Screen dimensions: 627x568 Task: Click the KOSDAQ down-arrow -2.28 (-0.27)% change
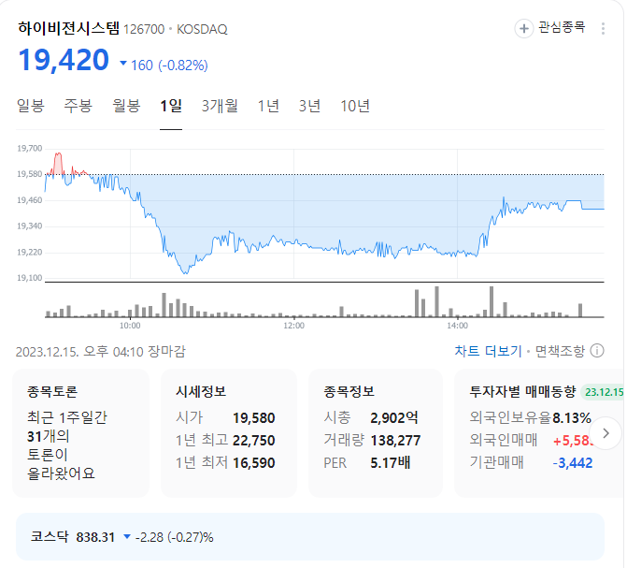tap(168, 537)
